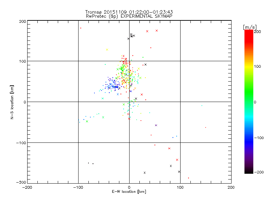The height and width of the screenshot is (204, 272).
Task: Click the "200" label on the color bar
Action: click(257, 32)
